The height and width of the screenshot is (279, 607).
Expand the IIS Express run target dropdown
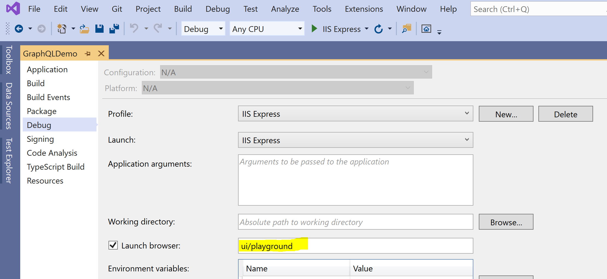[367, 29]
